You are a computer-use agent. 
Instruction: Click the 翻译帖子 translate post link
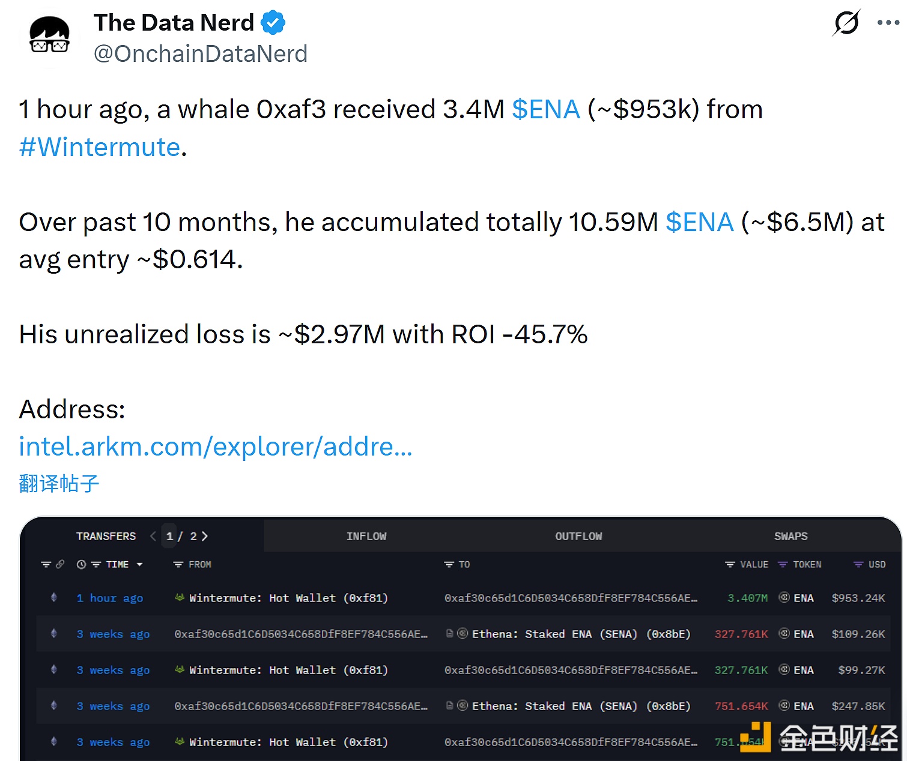59,483
